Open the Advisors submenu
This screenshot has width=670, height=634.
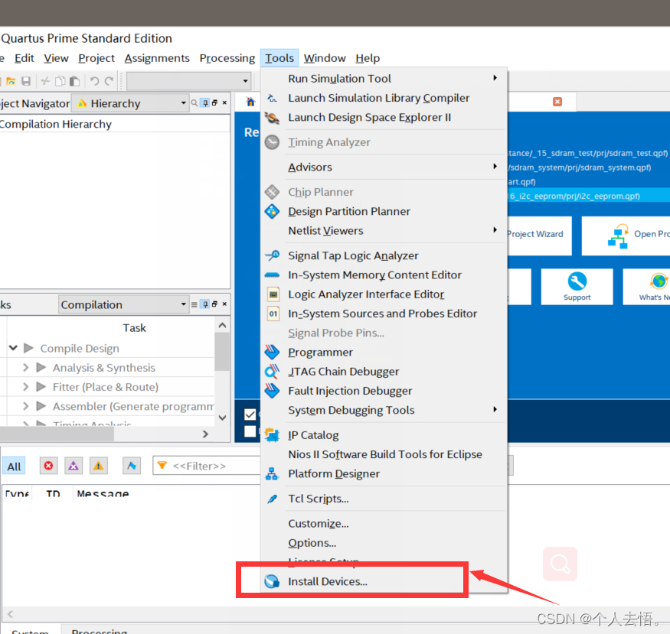click(x=384, y=167)
